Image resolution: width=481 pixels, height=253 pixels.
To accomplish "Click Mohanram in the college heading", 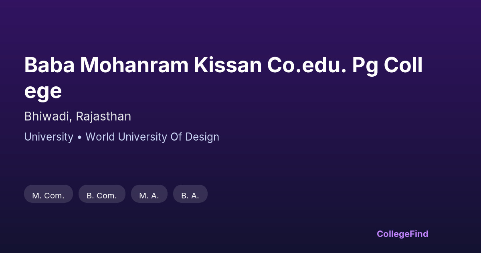I will pyautogui.click(x=134, y=65).
